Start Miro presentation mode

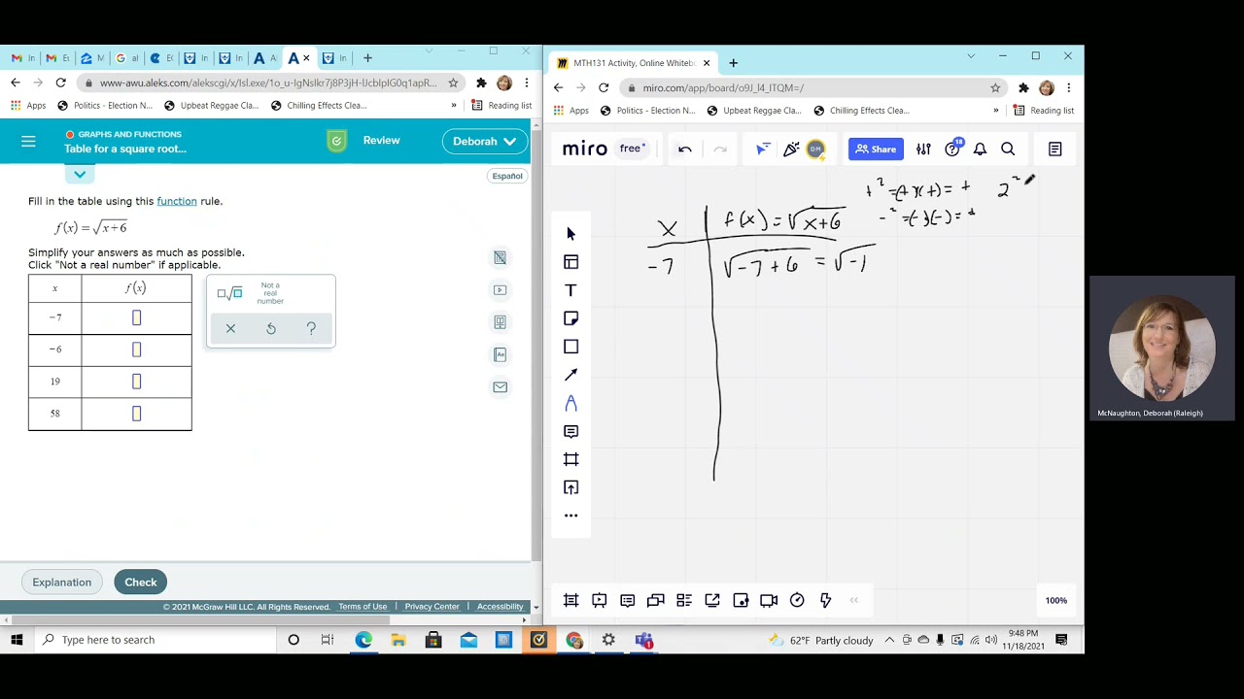click(599, 601)
